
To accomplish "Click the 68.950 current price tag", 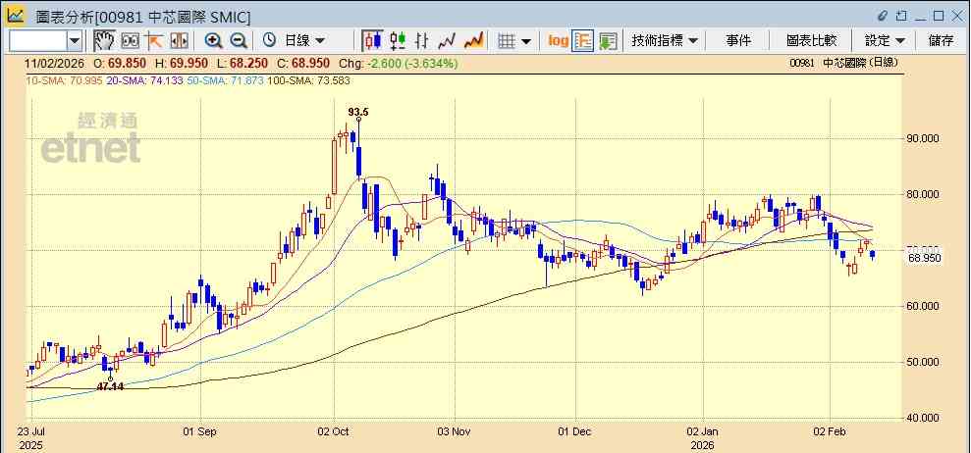I will click(925, 258).
